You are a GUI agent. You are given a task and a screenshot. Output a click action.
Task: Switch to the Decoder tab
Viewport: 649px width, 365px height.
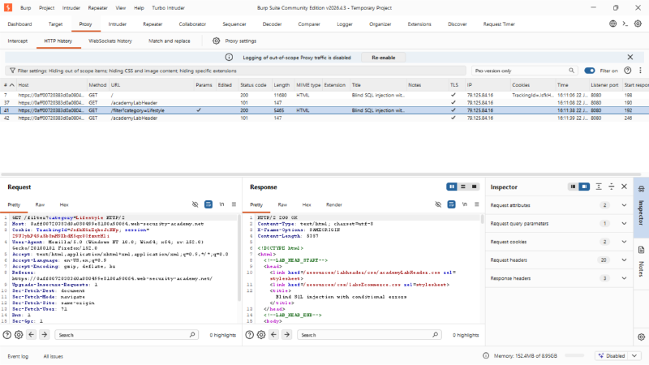(x=272, y=24)
